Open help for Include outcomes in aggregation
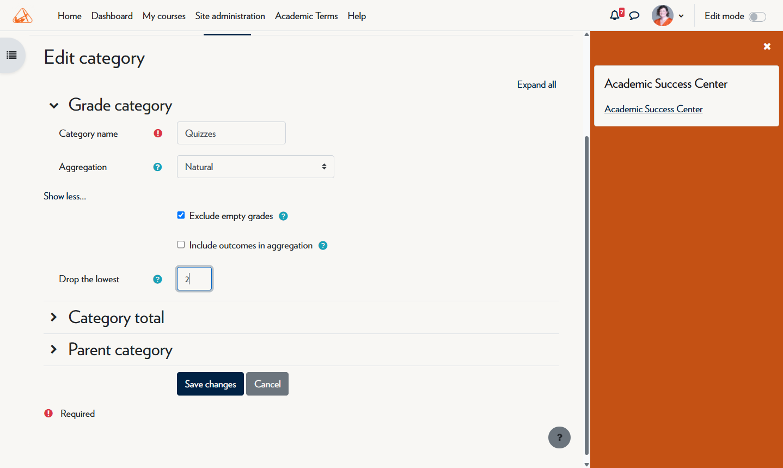The height and width of the screenshot is (468, 783). coord(323,245)
